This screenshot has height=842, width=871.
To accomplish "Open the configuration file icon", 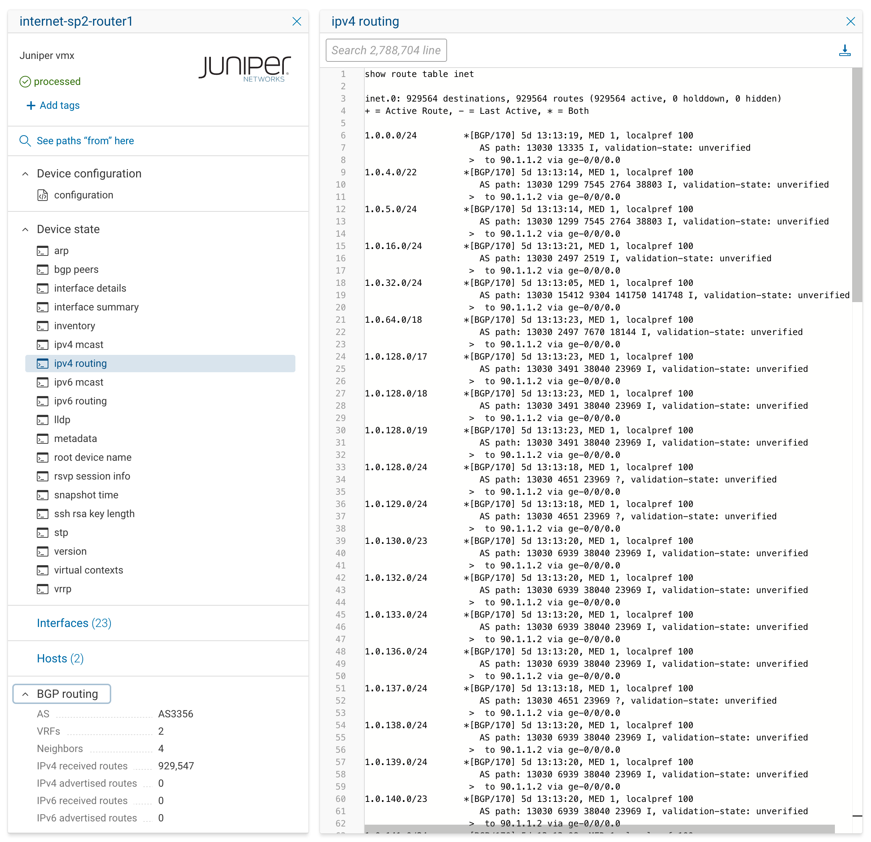I will [43, 195].
